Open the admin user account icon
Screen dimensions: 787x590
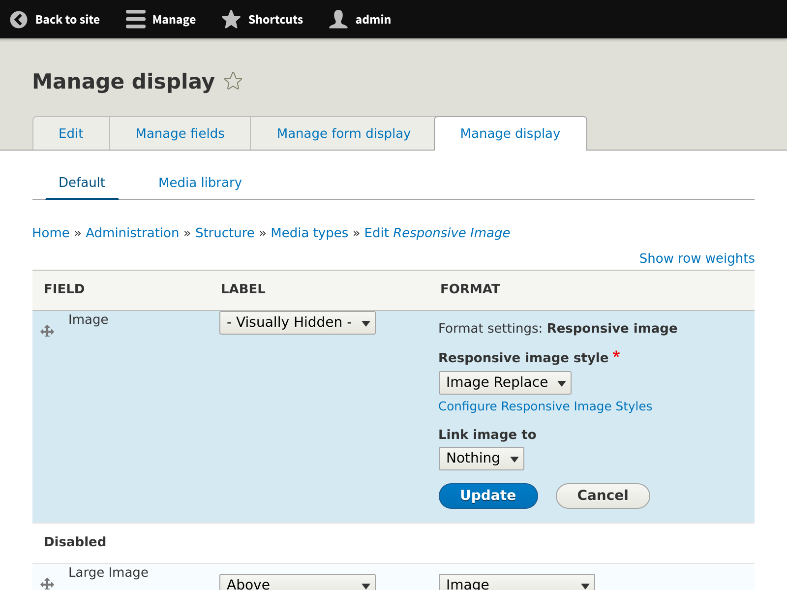pos(338,19)
